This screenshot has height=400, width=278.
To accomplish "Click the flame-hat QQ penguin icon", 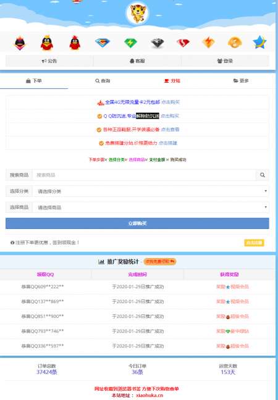I will (x=20, y=43).
